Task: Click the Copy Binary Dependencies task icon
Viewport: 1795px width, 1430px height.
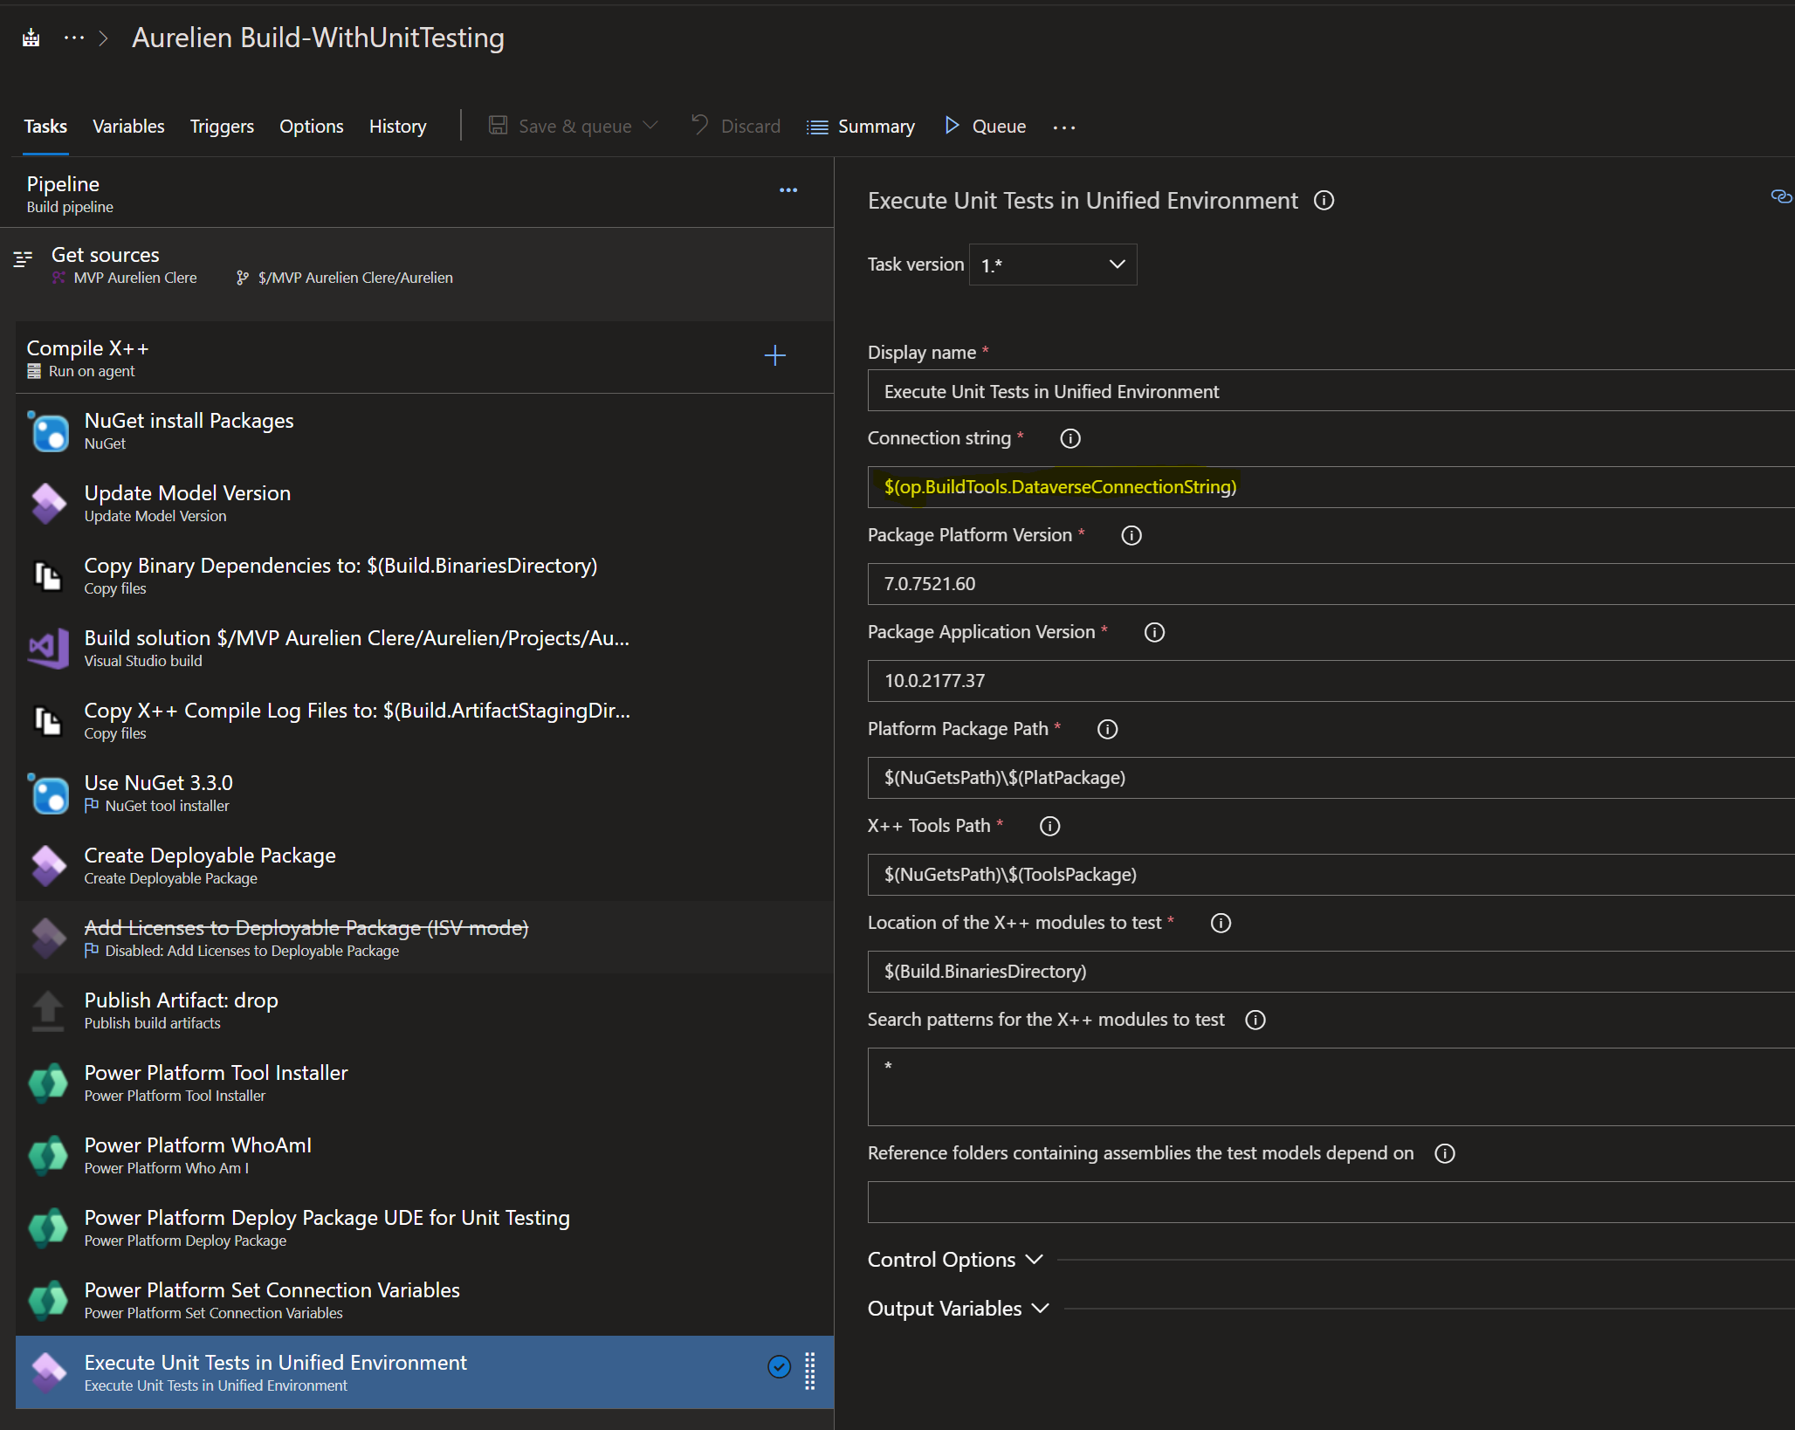Action: (x=49, y=576)
